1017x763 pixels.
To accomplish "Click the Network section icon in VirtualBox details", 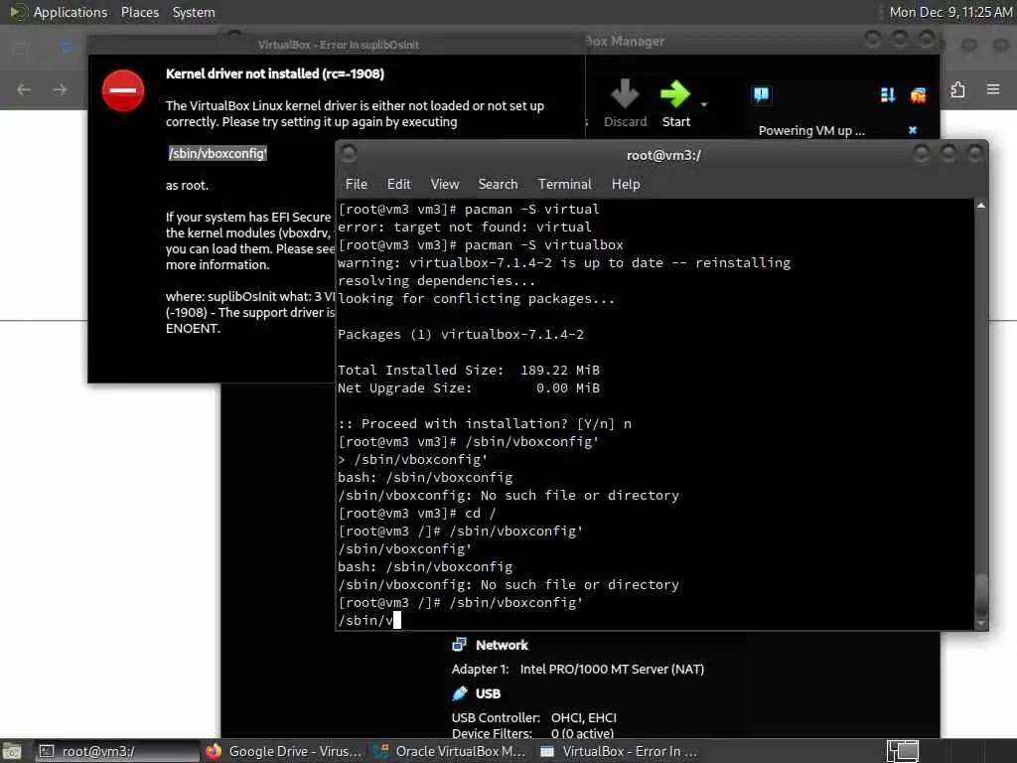I will click(x=459, y=644).
